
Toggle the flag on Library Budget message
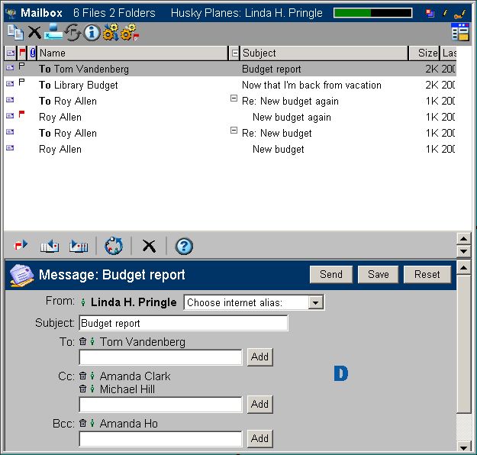click(22, 84)
